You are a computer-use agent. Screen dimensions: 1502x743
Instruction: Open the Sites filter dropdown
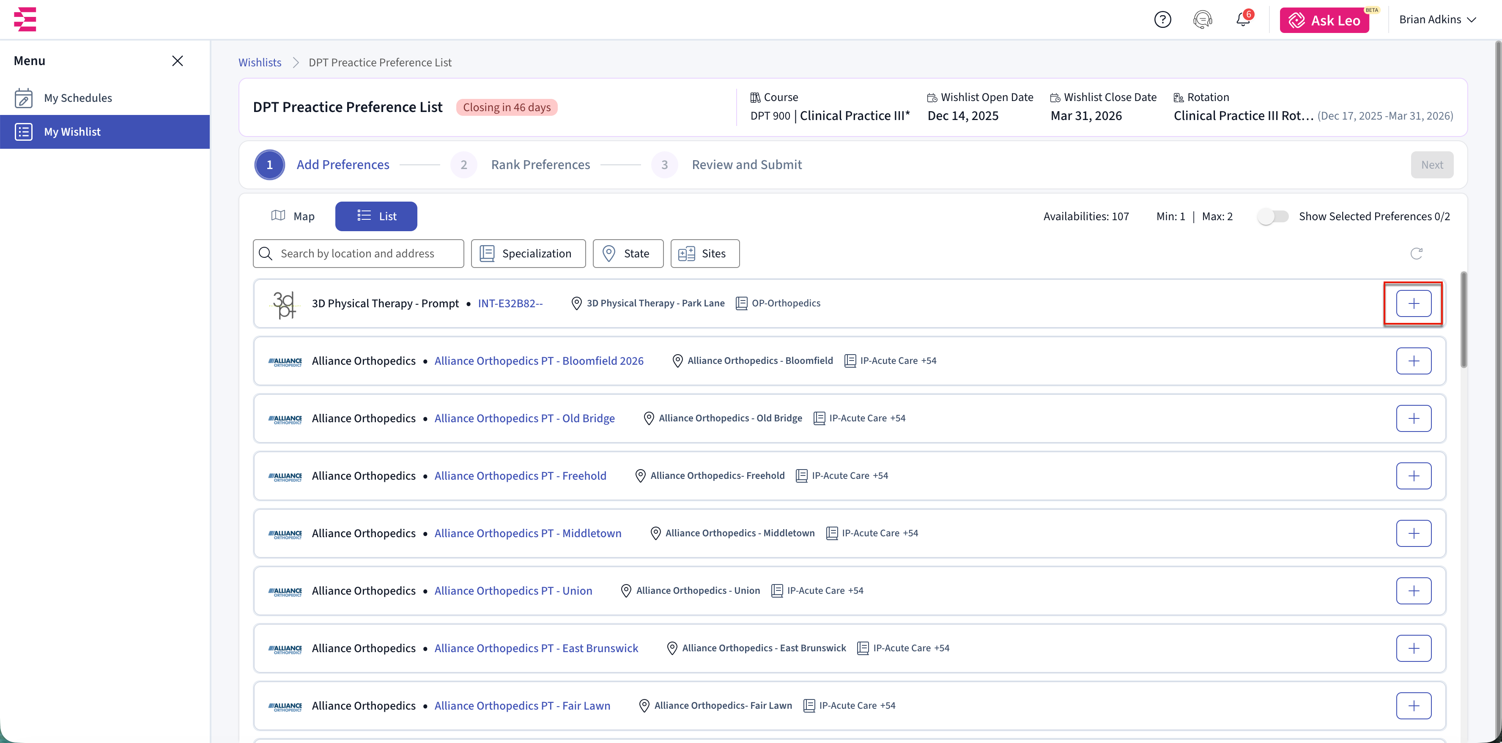(704, 254)
